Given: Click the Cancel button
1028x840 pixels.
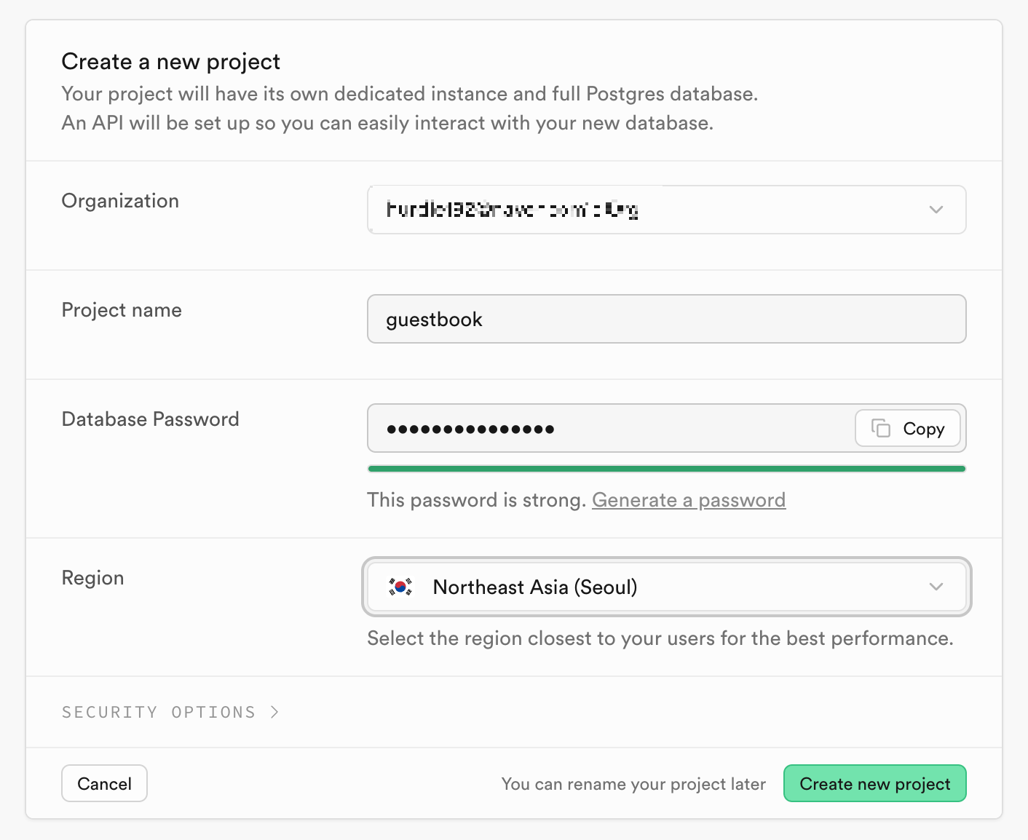Looking at the screenshot, I should pyautogui.click(x=104, y=783).
